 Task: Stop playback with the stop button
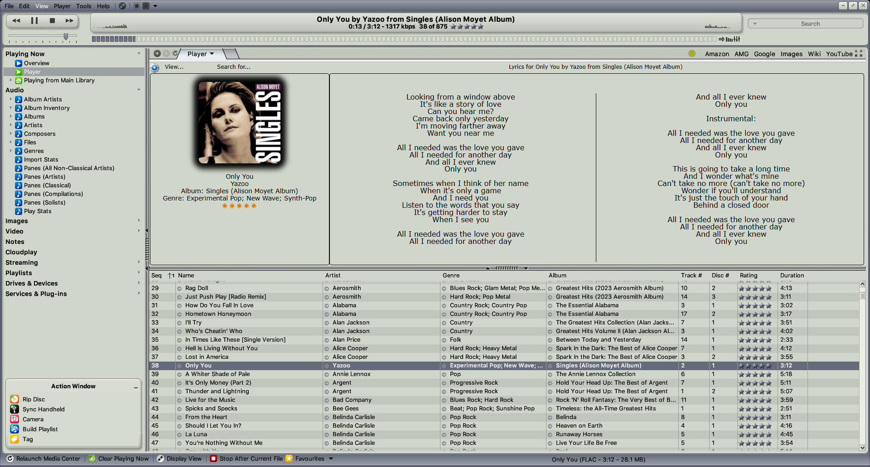(x=52, y=20)
